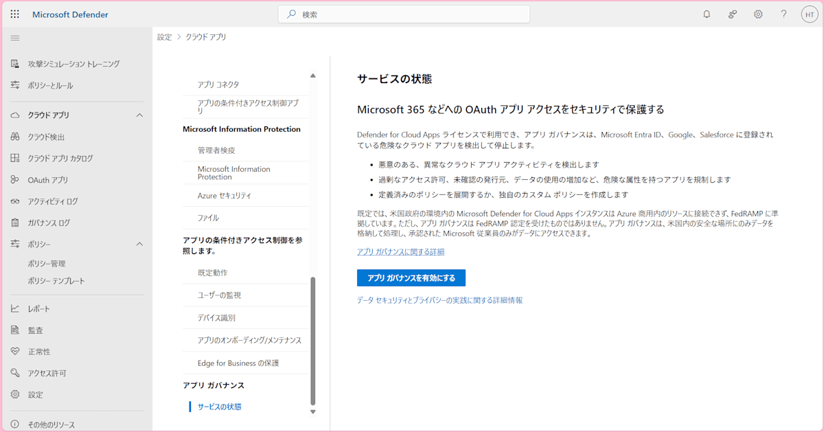Click the その他のリソース info icon

[15, 424]
